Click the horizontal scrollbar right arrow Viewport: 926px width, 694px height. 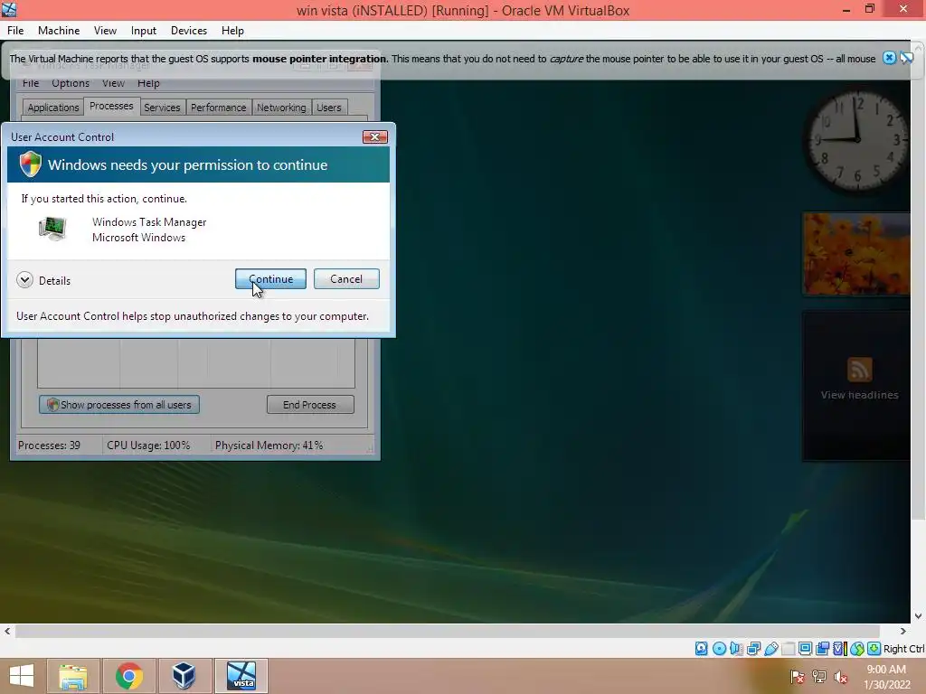[x=902, y=632]
